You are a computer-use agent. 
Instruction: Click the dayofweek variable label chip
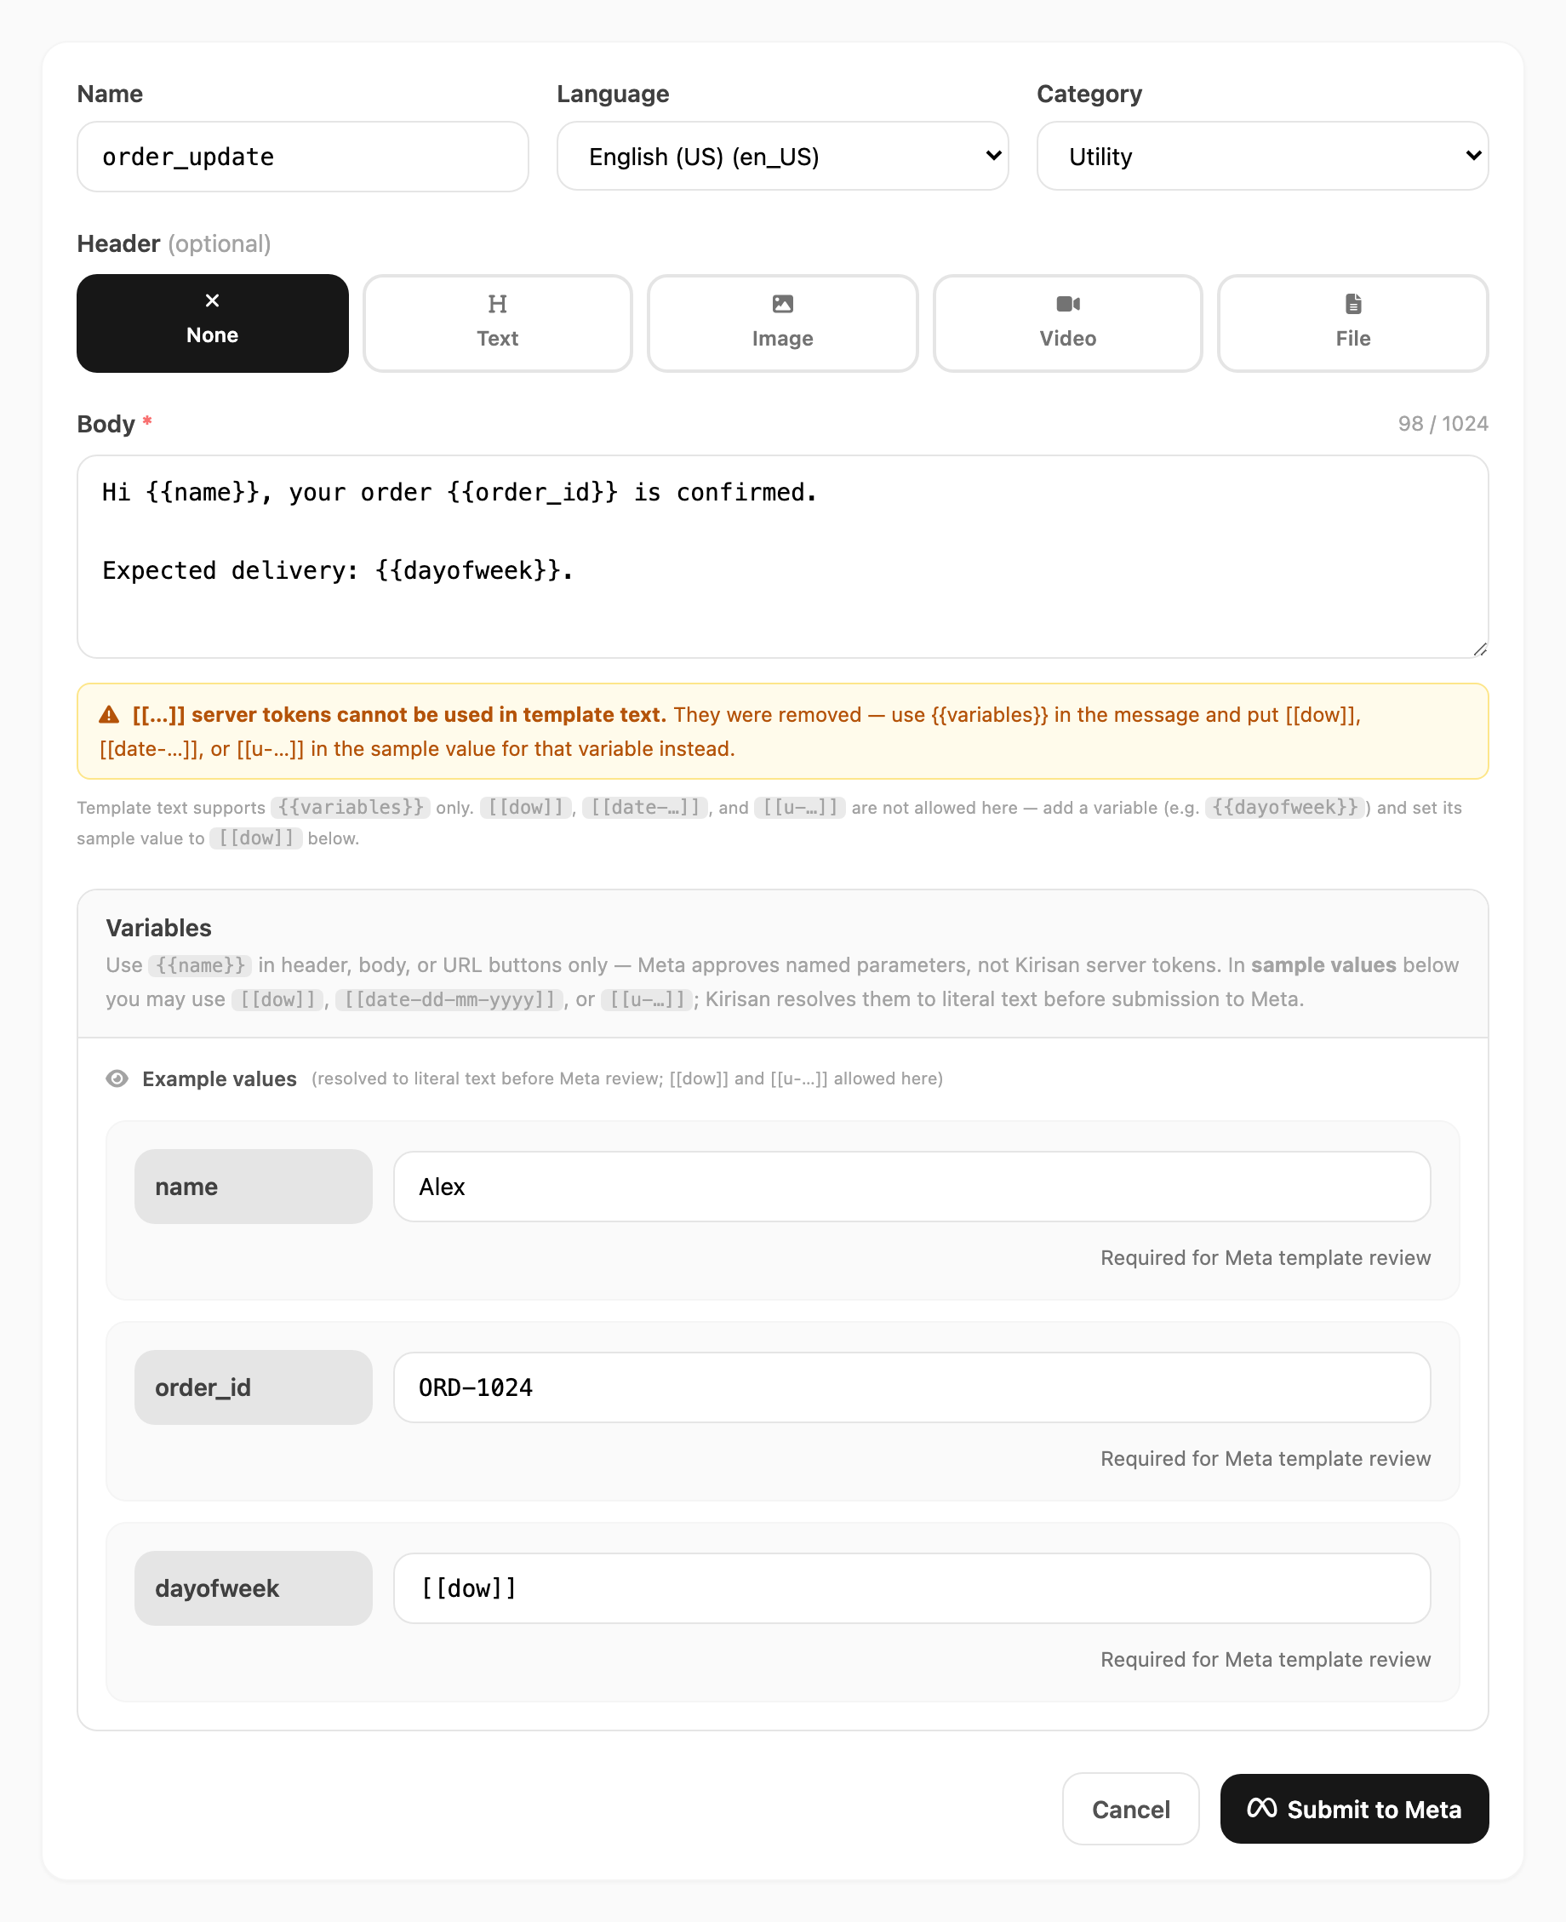click(253, 1587)
